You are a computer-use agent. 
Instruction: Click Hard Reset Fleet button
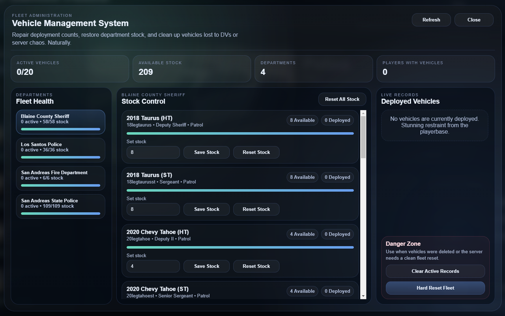point(435,288)
